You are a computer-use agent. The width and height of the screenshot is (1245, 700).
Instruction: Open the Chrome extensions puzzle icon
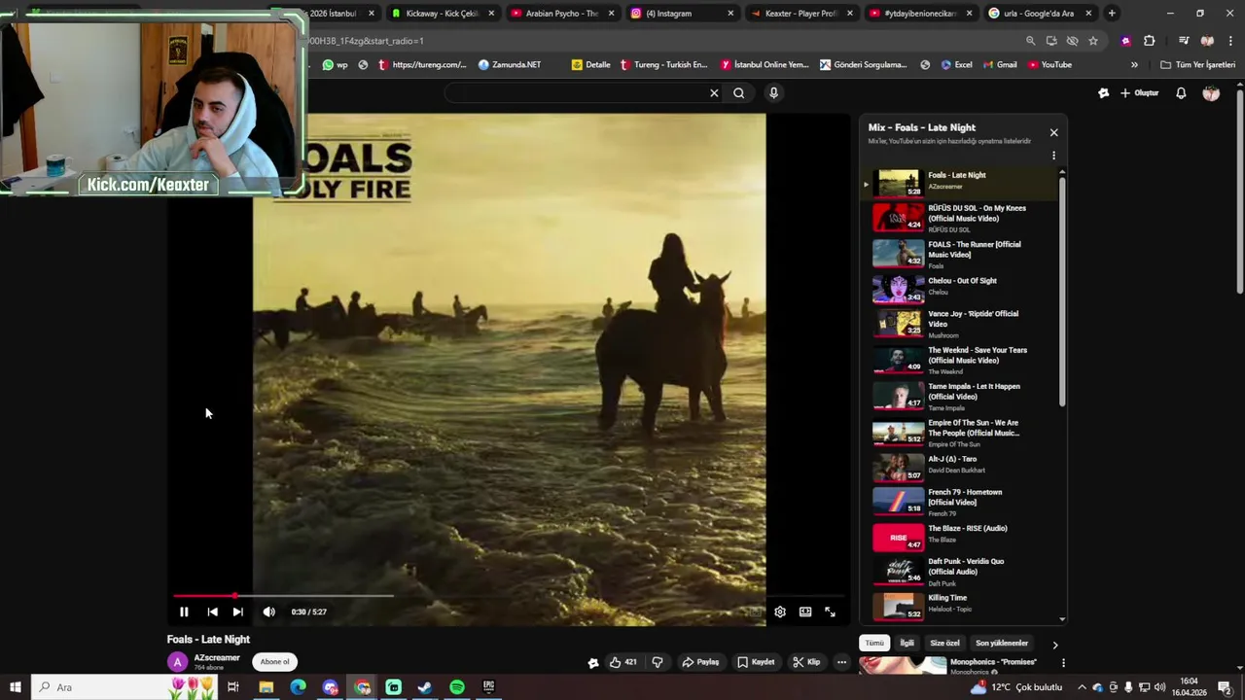click(1149, 41)
